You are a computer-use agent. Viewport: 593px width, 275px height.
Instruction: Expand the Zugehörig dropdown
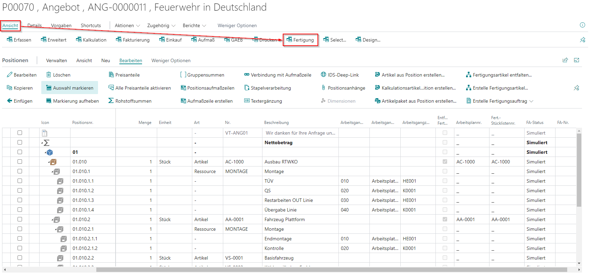[161, 25]
